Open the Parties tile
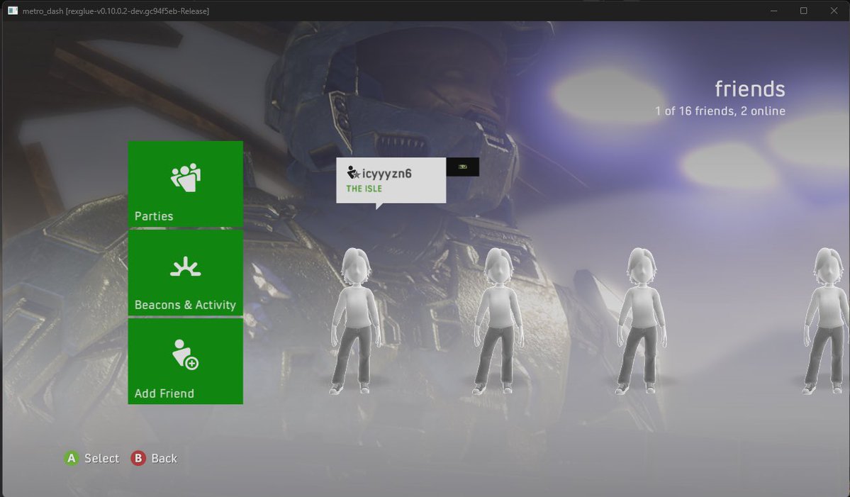Image resolution: width=850 pixels, height=497 pixels. point(186,184)
